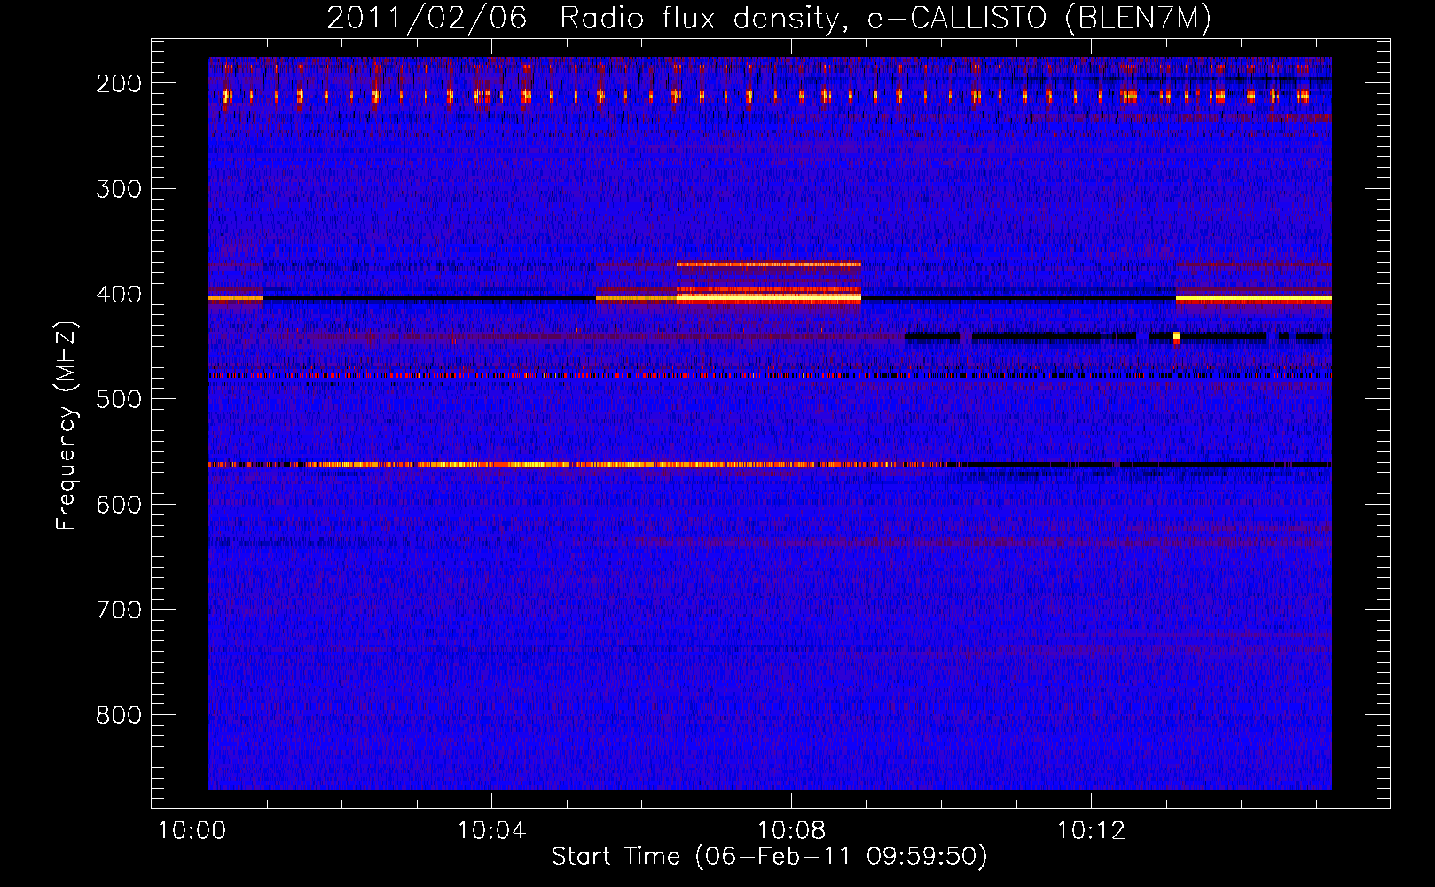This screenshot has height=887, width=1435.
Task: Click the 200 frequency tick label
Action: coord(119,83)
